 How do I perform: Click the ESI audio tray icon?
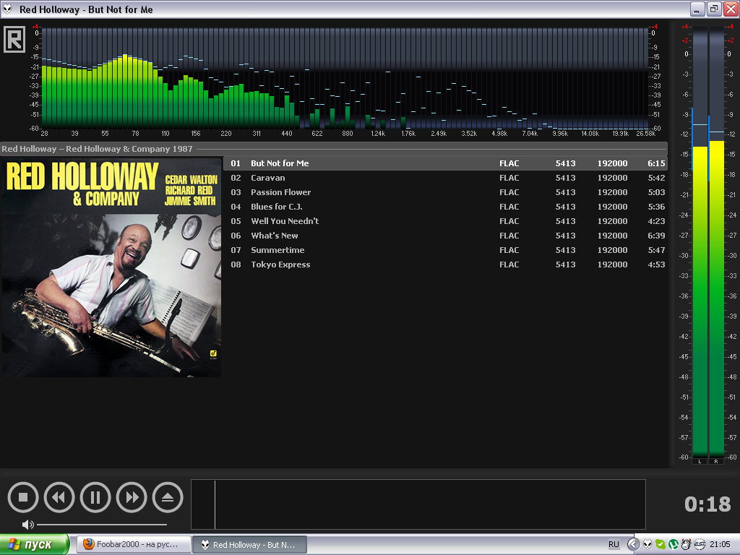(700, 545)
